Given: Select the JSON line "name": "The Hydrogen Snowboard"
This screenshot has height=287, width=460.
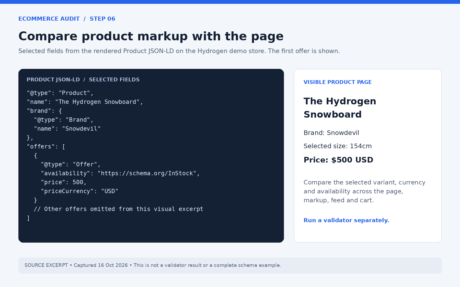Looking at the screenshot, I should pos(85,102).
